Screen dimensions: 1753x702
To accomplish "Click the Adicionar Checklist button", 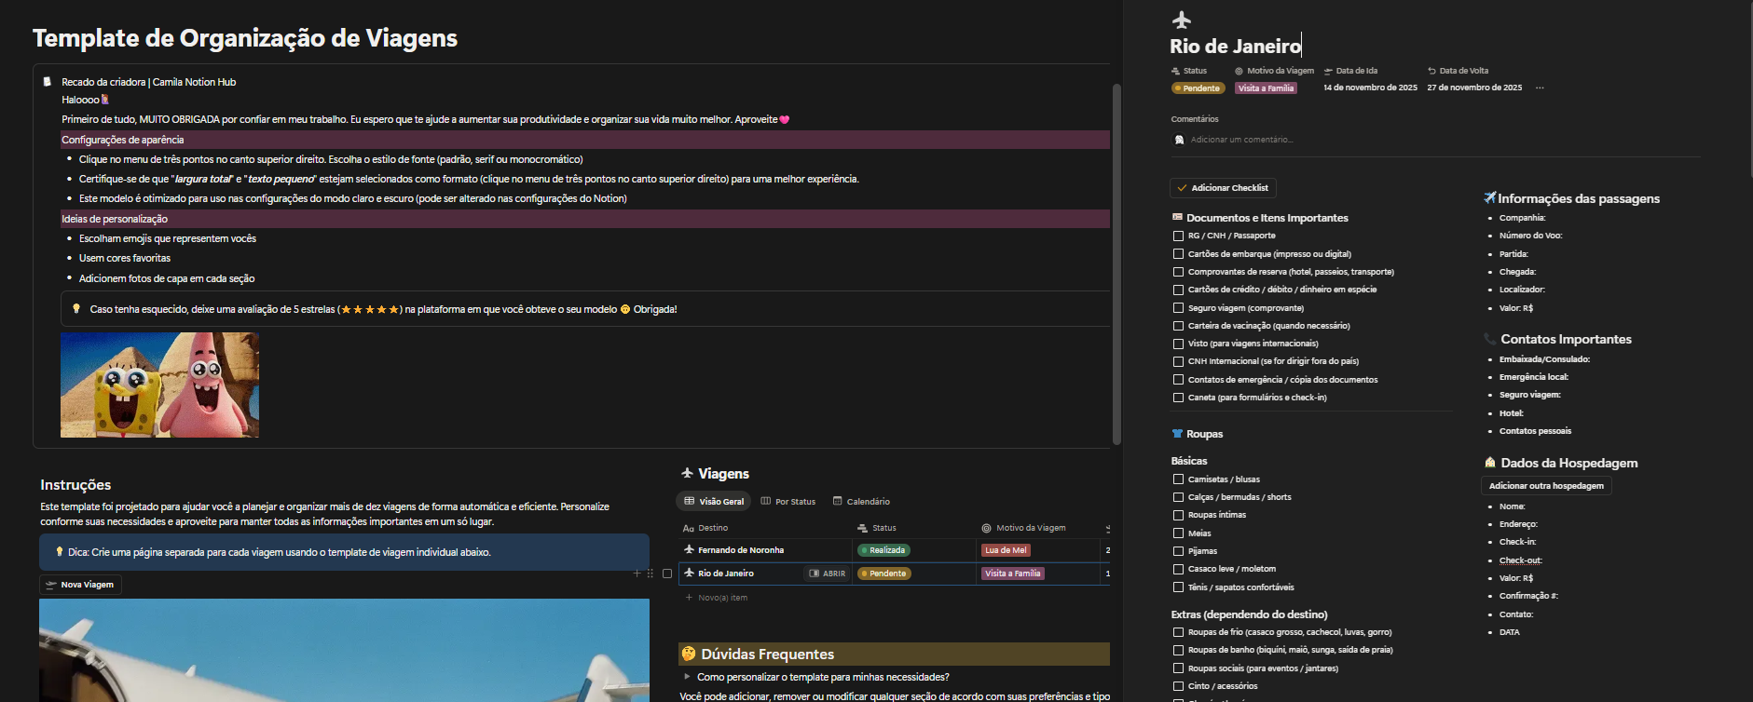I will [x=1223, y=188].
